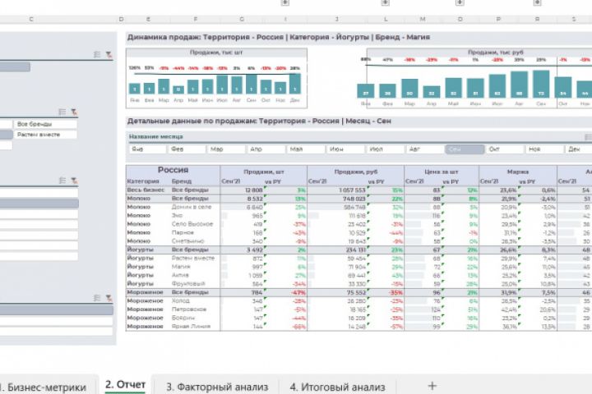Choose Окт in the month slicer
This screenshot has height=394, width=592.
click(x=505, y=149)
